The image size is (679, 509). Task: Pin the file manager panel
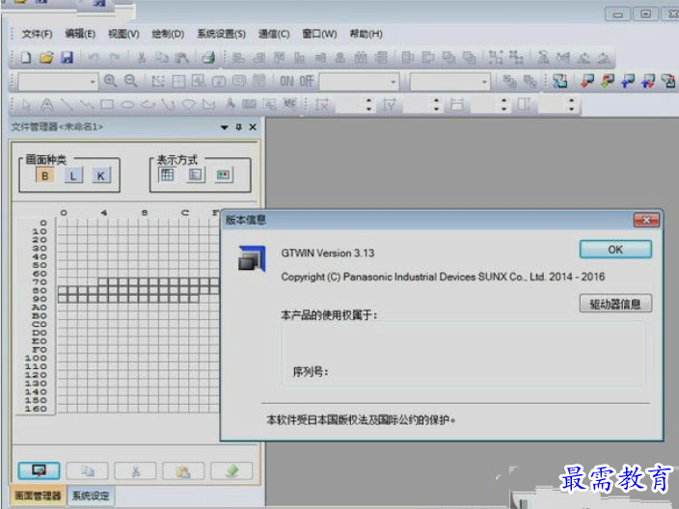point(238,127)
